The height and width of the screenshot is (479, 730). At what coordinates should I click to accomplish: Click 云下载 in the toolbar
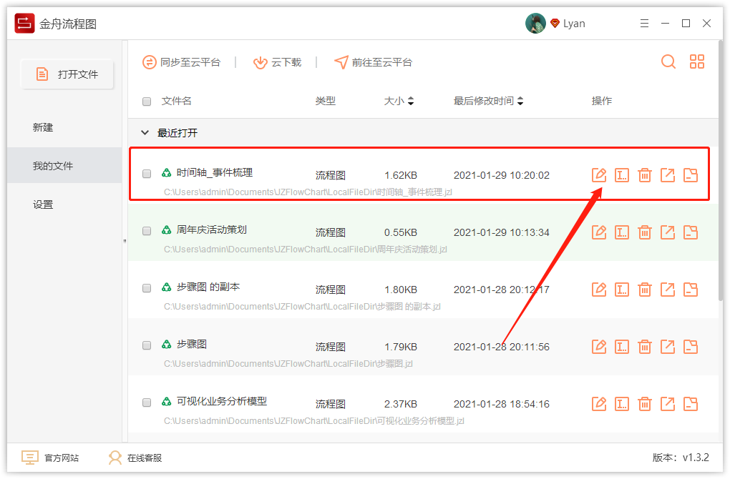coord(277,62)
